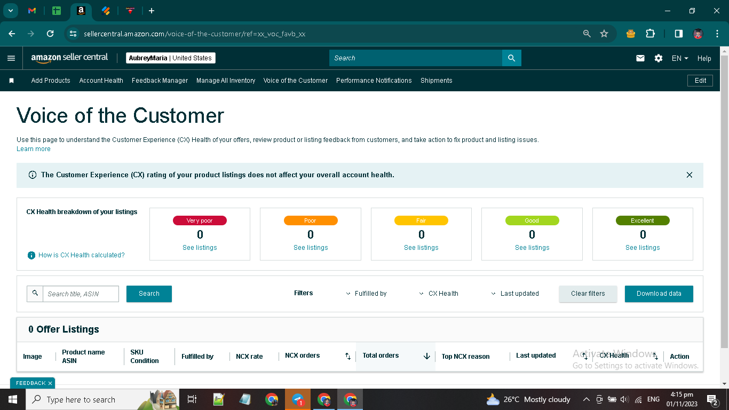
Task: Open Task View in taskbar
Action: pyautogui.click(x=192, y=399)
